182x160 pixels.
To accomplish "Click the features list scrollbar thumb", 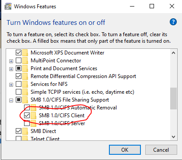I will point(173,98).
